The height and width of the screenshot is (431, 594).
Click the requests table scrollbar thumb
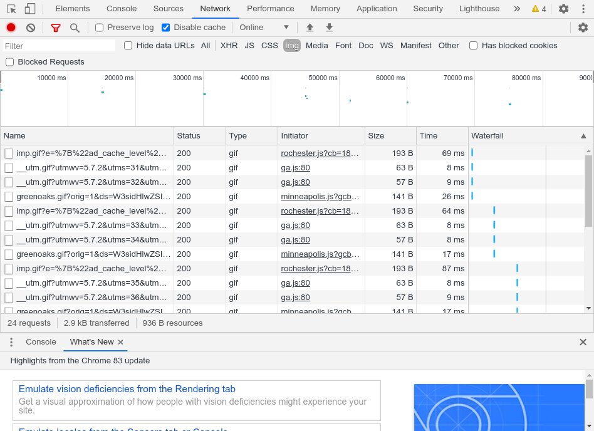(589, 191)
